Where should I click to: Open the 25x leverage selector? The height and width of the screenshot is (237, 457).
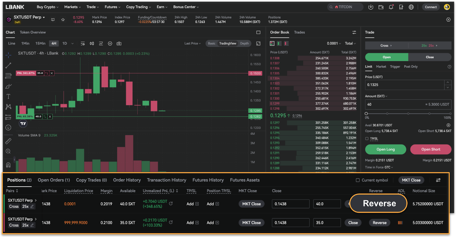(x=430, y=45)
